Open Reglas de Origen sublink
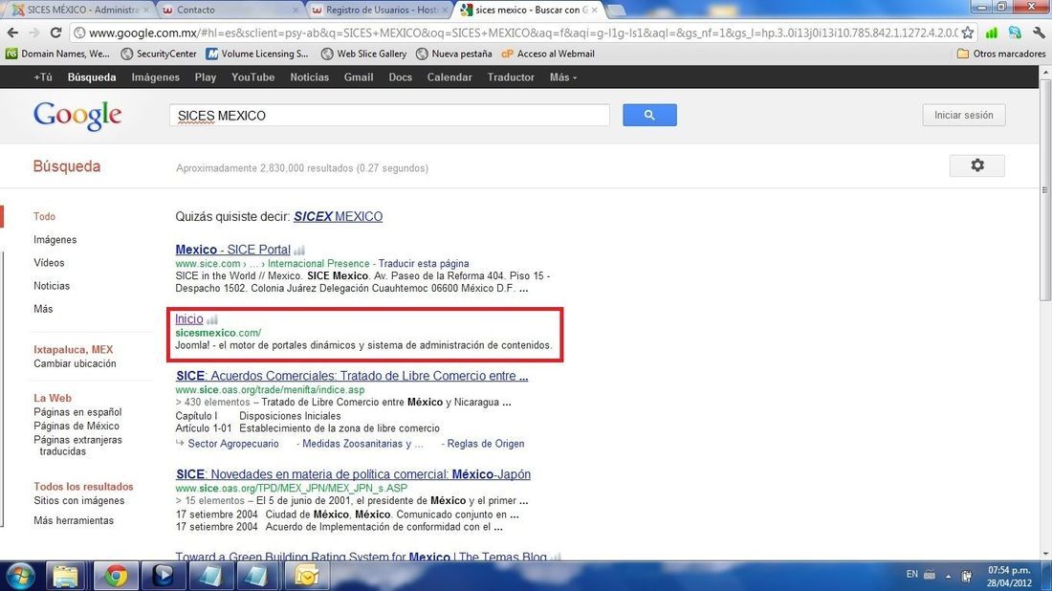This screenshot has height=591, width=1052. point(486,444)
